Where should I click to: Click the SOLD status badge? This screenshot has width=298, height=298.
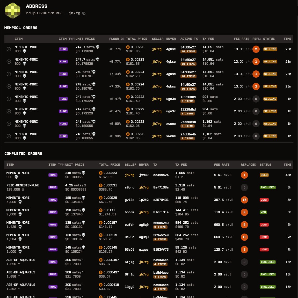tap(264, 175)
